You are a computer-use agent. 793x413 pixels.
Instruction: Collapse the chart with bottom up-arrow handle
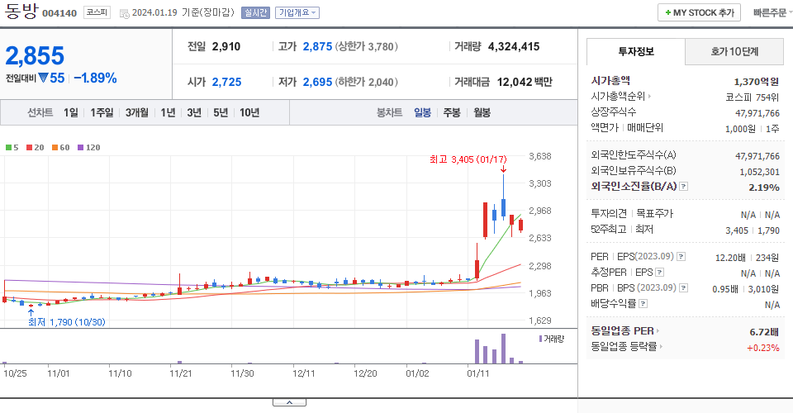pos(289,402)
